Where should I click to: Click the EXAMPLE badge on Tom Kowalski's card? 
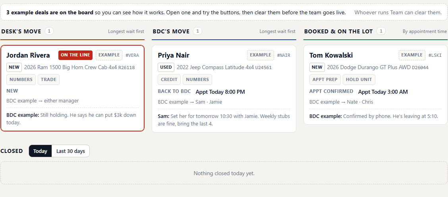(x=412, y=55)
